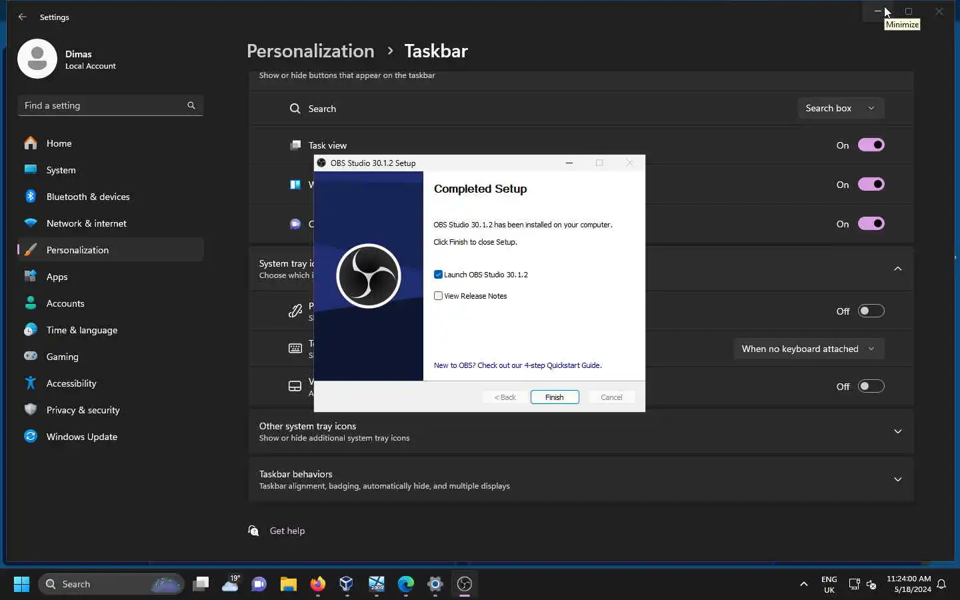Select Personalization in the sidebar
The width and height of the screenshot is (960, 600).
(x=111, y=250)
